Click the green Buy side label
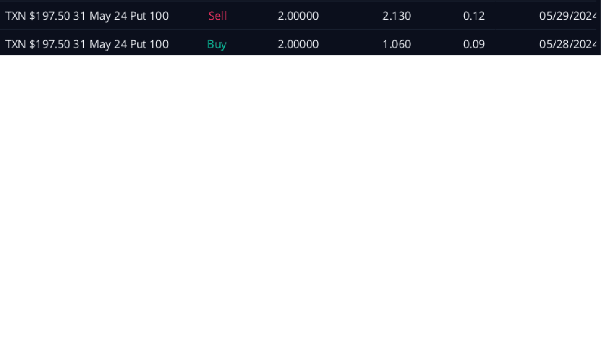This screenshot has width=601, height=338. (217, 44)
